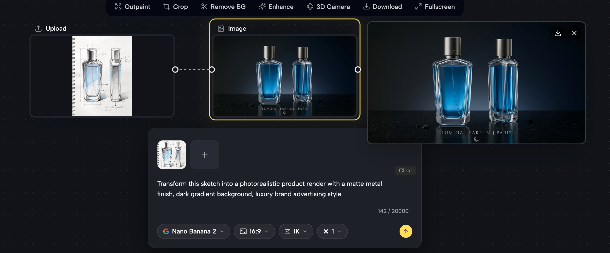Submit the prompt with yellow arrow button
This screenshot has height=253, width=610.
[406, 231]
